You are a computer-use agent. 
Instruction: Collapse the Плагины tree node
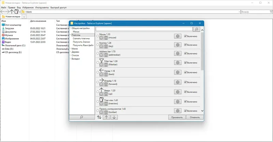pos(70,35)
